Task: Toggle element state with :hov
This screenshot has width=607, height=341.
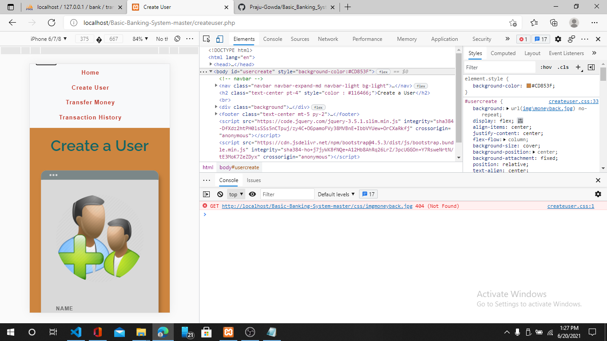Action: click(546, 67)
